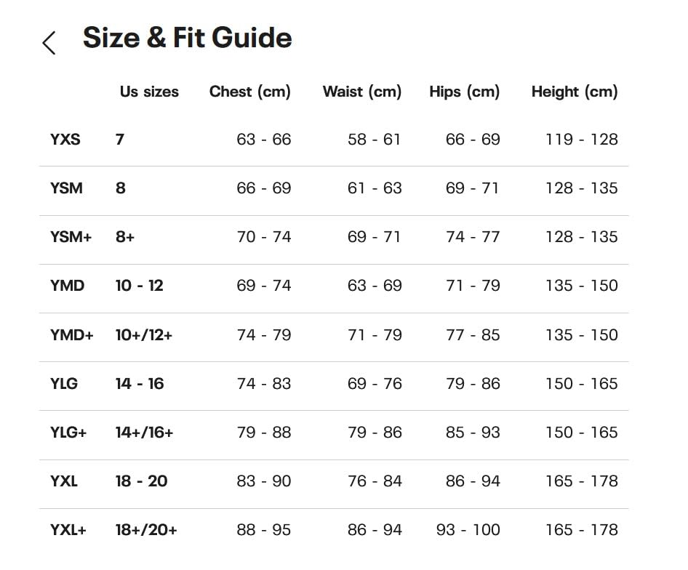The width and height of the screenshot is (688, 570).
Task: Click the YSM+ size label
Action: pyautogui.click(x=71, y=237)
